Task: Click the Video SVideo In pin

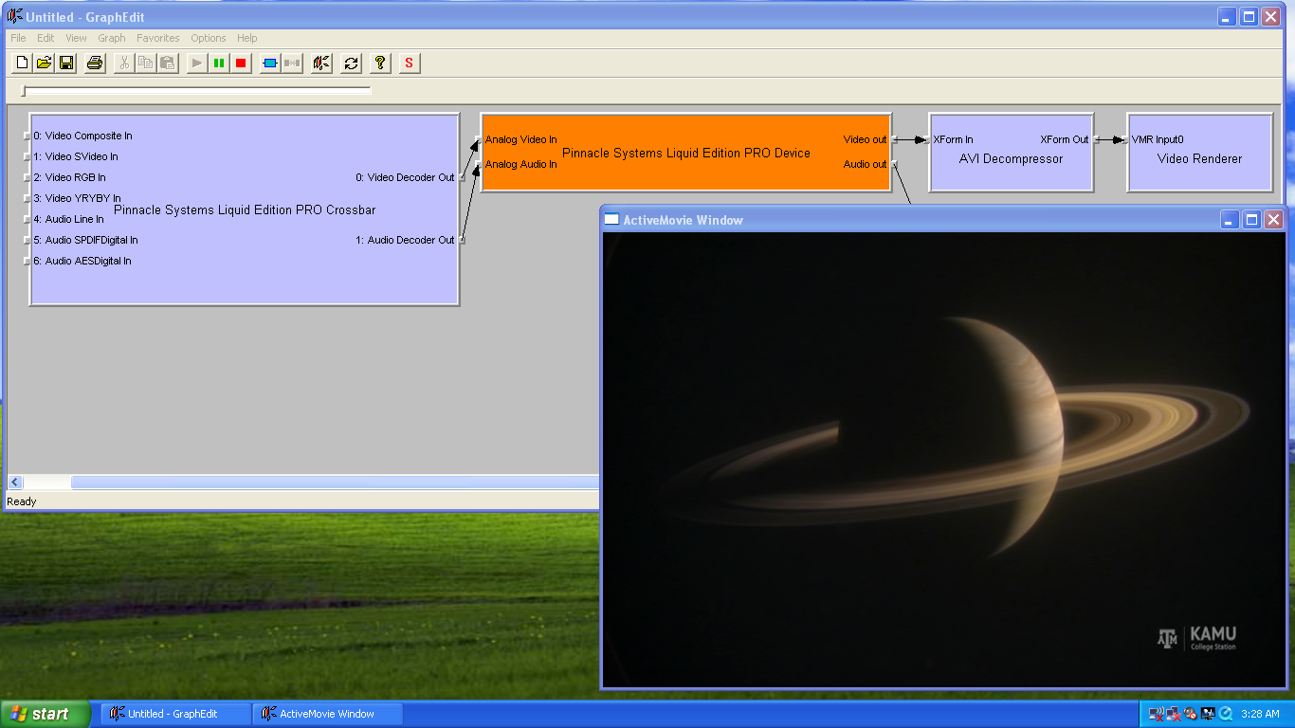Action: click(27, 156)
